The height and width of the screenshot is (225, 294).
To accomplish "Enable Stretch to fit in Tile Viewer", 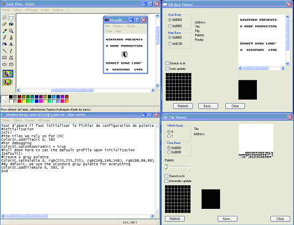I will tap(166, 176).
